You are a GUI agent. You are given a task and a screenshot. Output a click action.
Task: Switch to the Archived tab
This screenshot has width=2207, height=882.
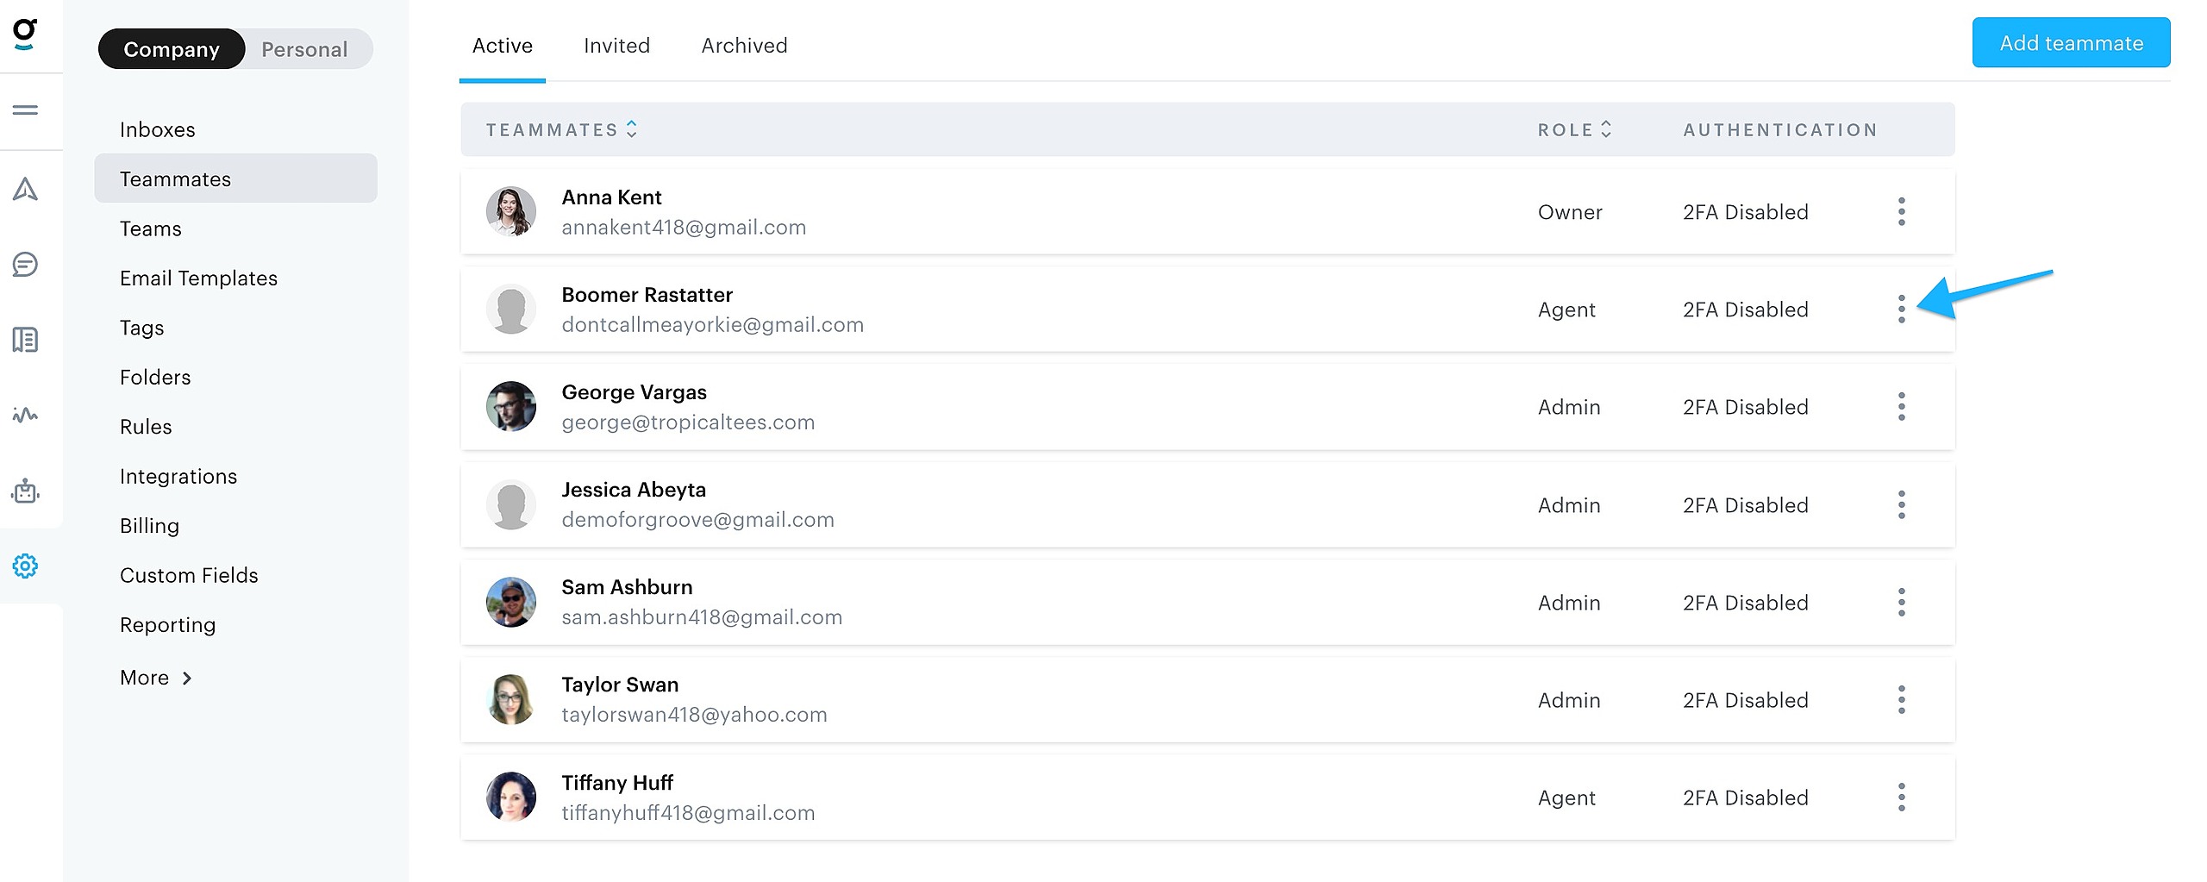(744, 46)
